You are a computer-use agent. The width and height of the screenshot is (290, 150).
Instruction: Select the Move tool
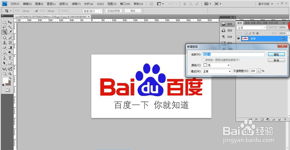pyautogui.click(x=10, y=23)
